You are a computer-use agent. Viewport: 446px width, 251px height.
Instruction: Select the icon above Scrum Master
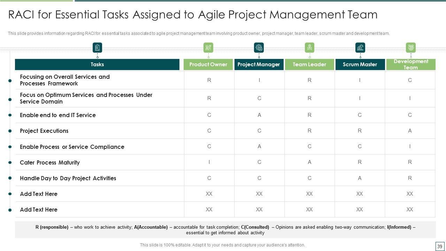(360, 48)
